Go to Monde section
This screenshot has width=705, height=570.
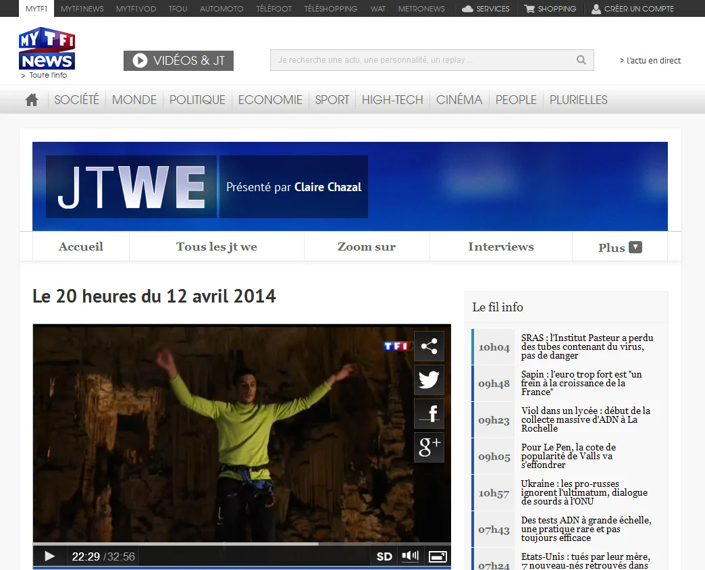pyautogui.click(x=134, y=100)
